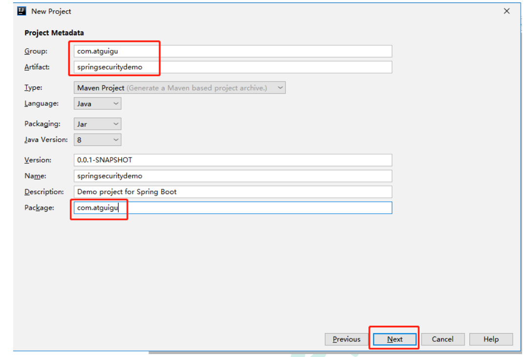The width and height of the screenshot is (526, 357).
Task: Click the Artifact input field
Action: pyautogui.click(x=233, y=67)
